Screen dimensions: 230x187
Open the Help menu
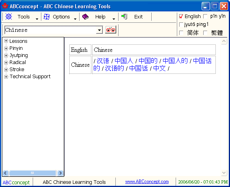click(100, 16)
